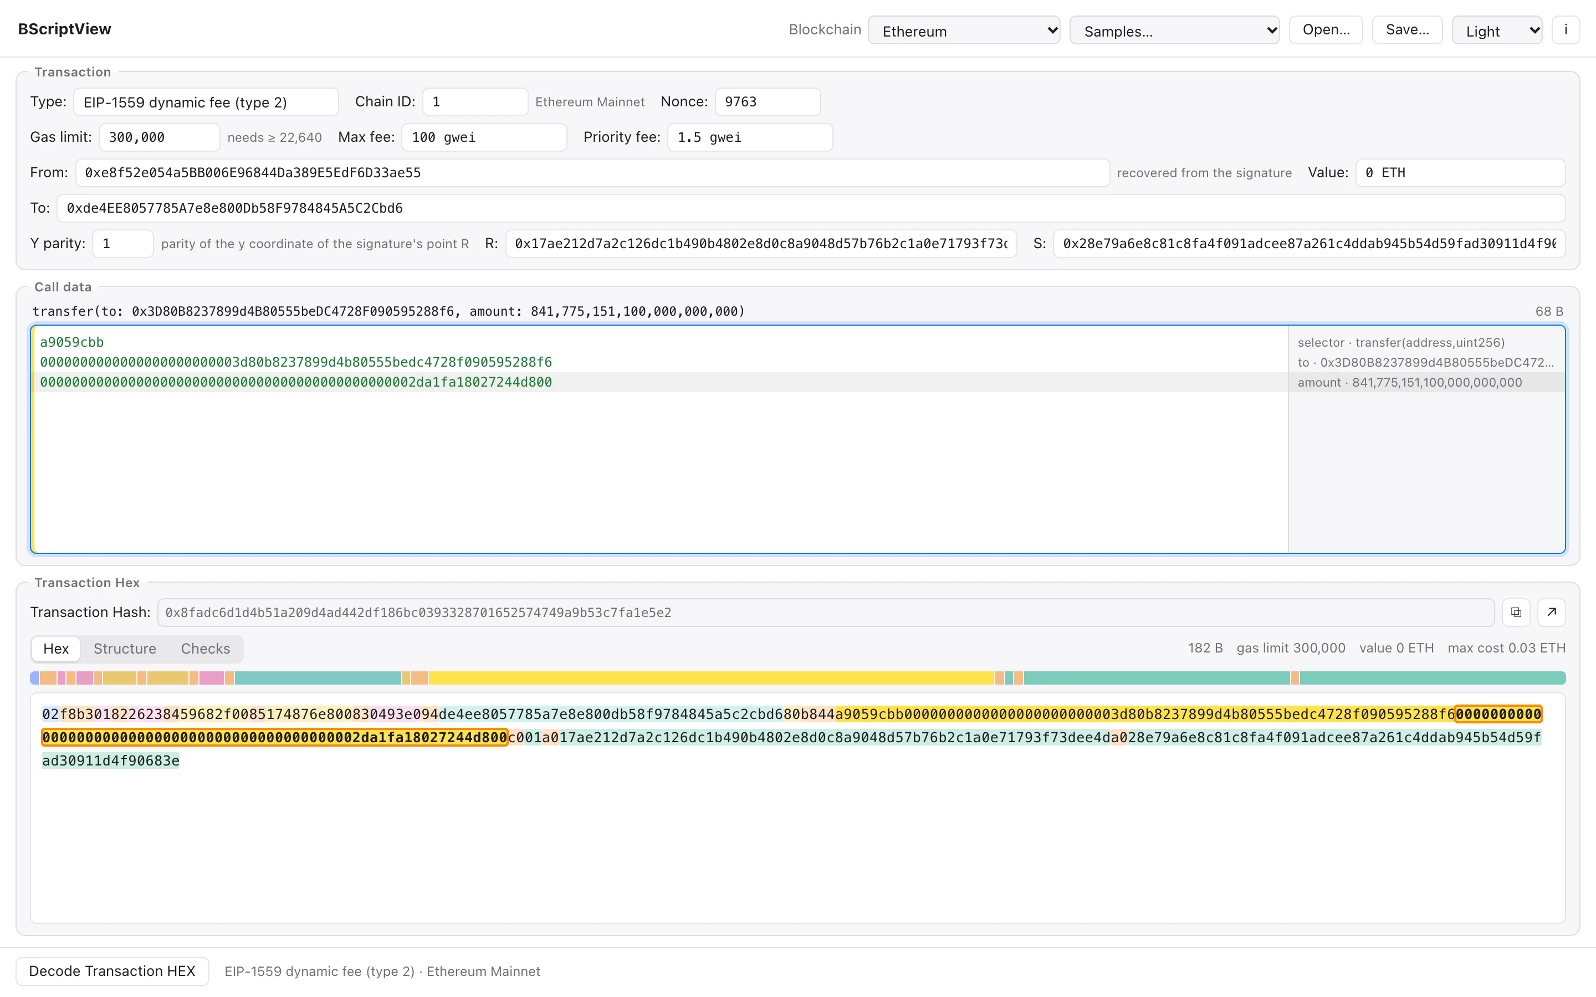Click the Priority fee field
Image resolution: width=1596 pixels, height=997 pixels.
coord(750,137)
